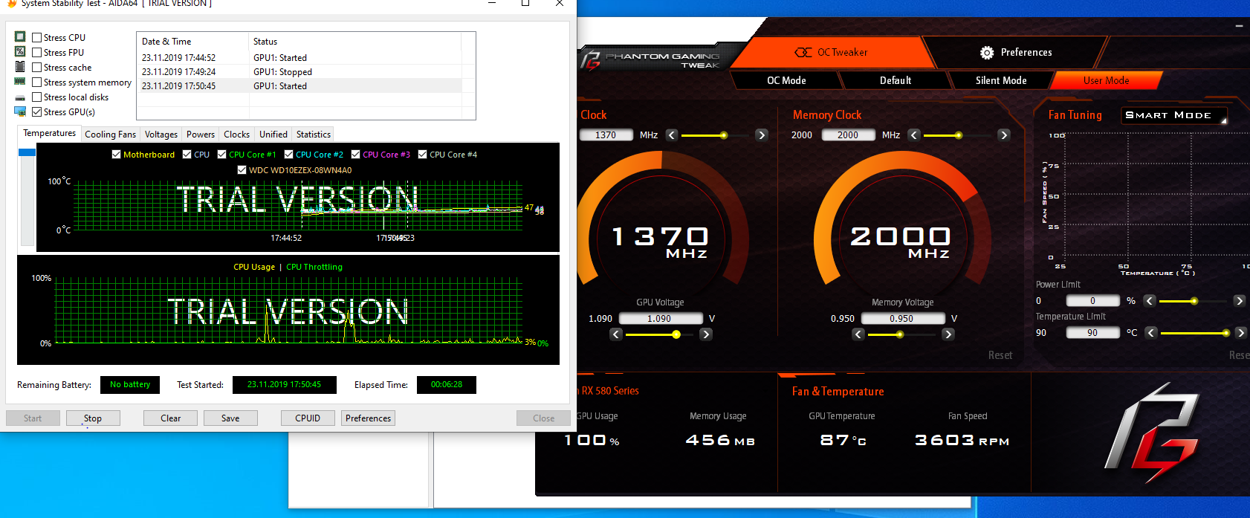Click the memory voltage 0.950 field

902,318
